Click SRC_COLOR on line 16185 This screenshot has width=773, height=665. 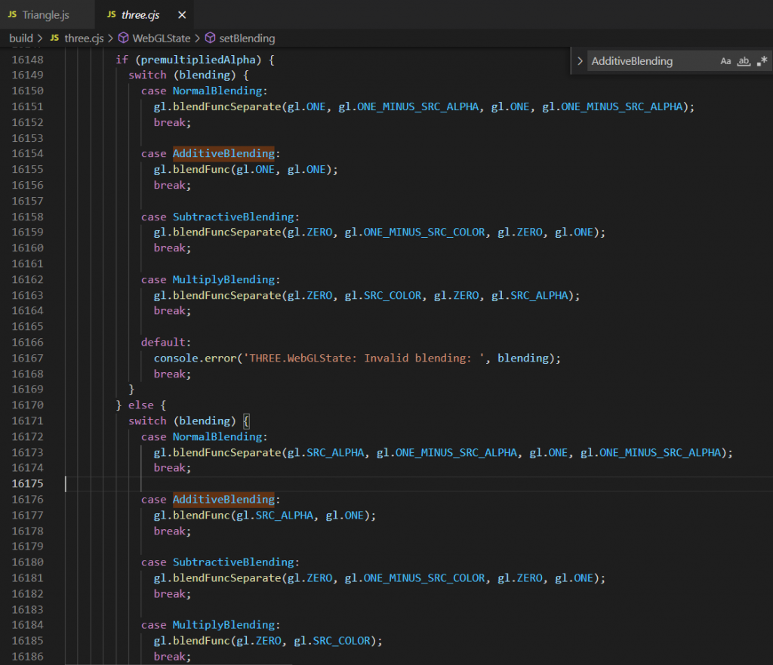point(341,641)
